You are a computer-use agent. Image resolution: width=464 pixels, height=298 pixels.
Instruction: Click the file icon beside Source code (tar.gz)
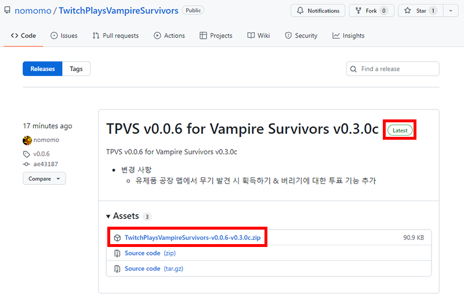point(118,268)
